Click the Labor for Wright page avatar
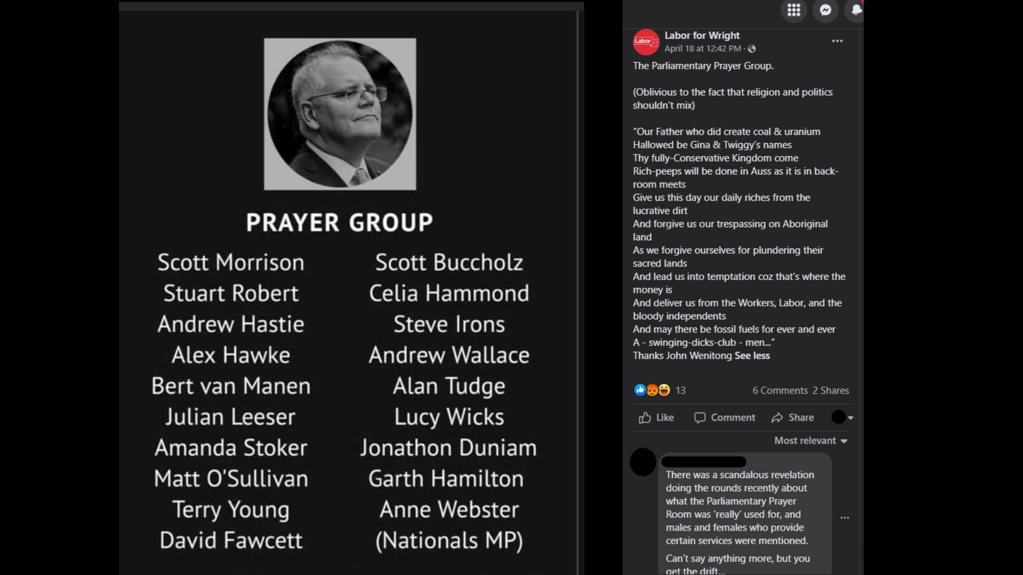1023x575 pixels. click(x=646, y=42)
